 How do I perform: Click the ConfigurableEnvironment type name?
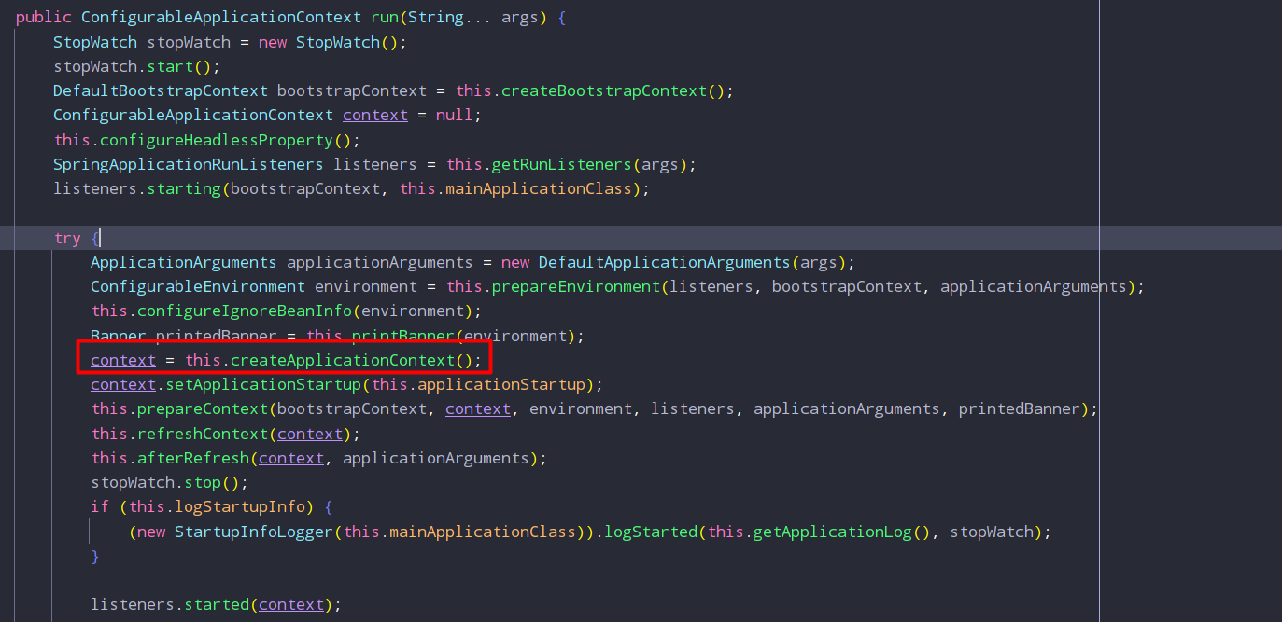click(x=198, y=286)
